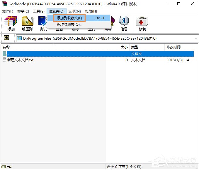Expand the address path dropdown arrow
Viewport: 199px width, 170px height.
tap(196, 38)
